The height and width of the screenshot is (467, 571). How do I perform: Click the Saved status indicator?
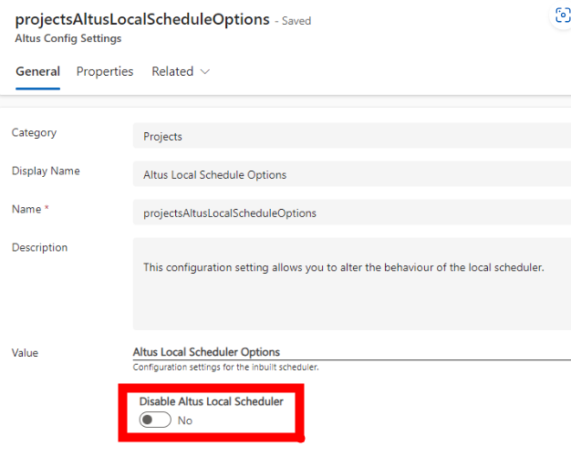click(293, 21)
